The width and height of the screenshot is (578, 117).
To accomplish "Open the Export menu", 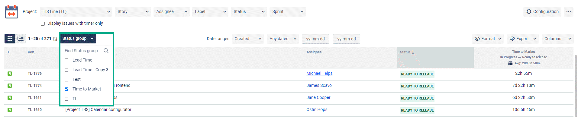I will point(523,39).
